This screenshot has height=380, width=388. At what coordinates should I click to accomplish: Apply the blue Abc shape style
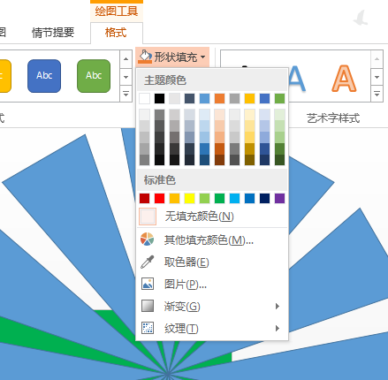tap(44, 76)
